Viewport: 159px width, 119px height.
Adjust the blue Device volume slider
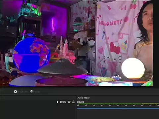coord(118,108)
